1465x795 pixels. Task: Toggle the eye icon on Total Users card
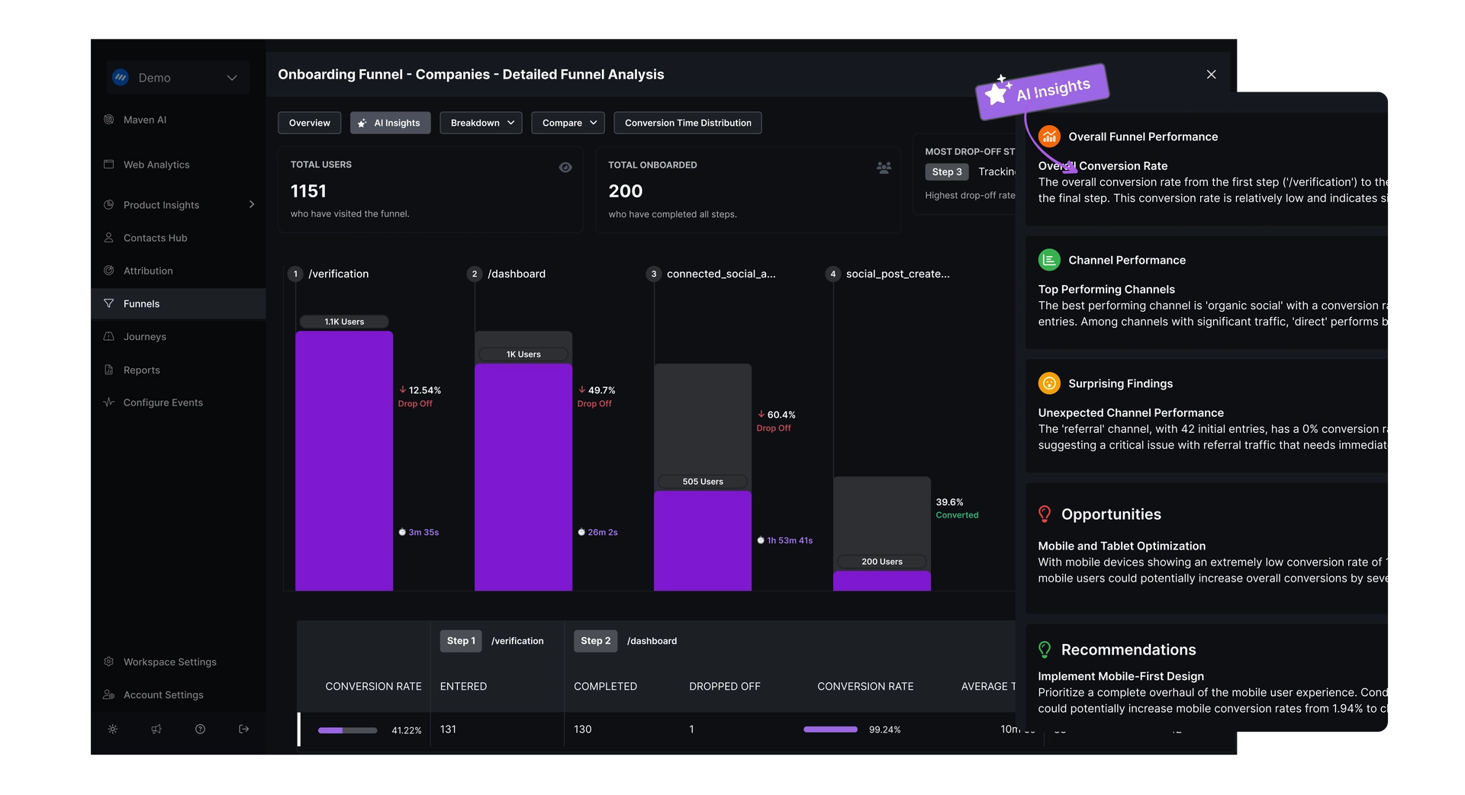click(565, 168)
